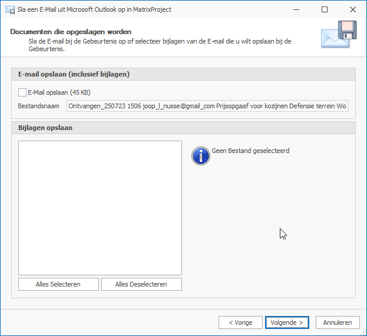Cancel the wizard with Annuleren
Viewport: 367px width, 336px height.
[338, 322]
